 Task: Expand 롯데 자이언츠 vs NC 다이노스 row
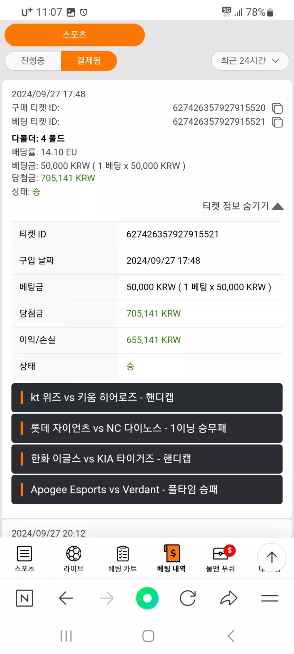pos(147,428)
